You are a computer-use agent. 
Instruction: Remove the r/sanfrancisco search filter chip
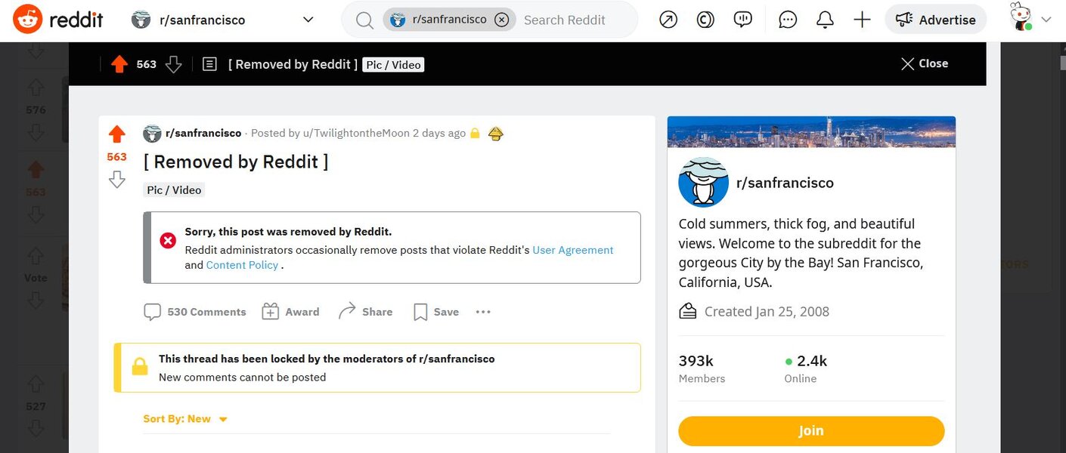(x=501, y=20)
